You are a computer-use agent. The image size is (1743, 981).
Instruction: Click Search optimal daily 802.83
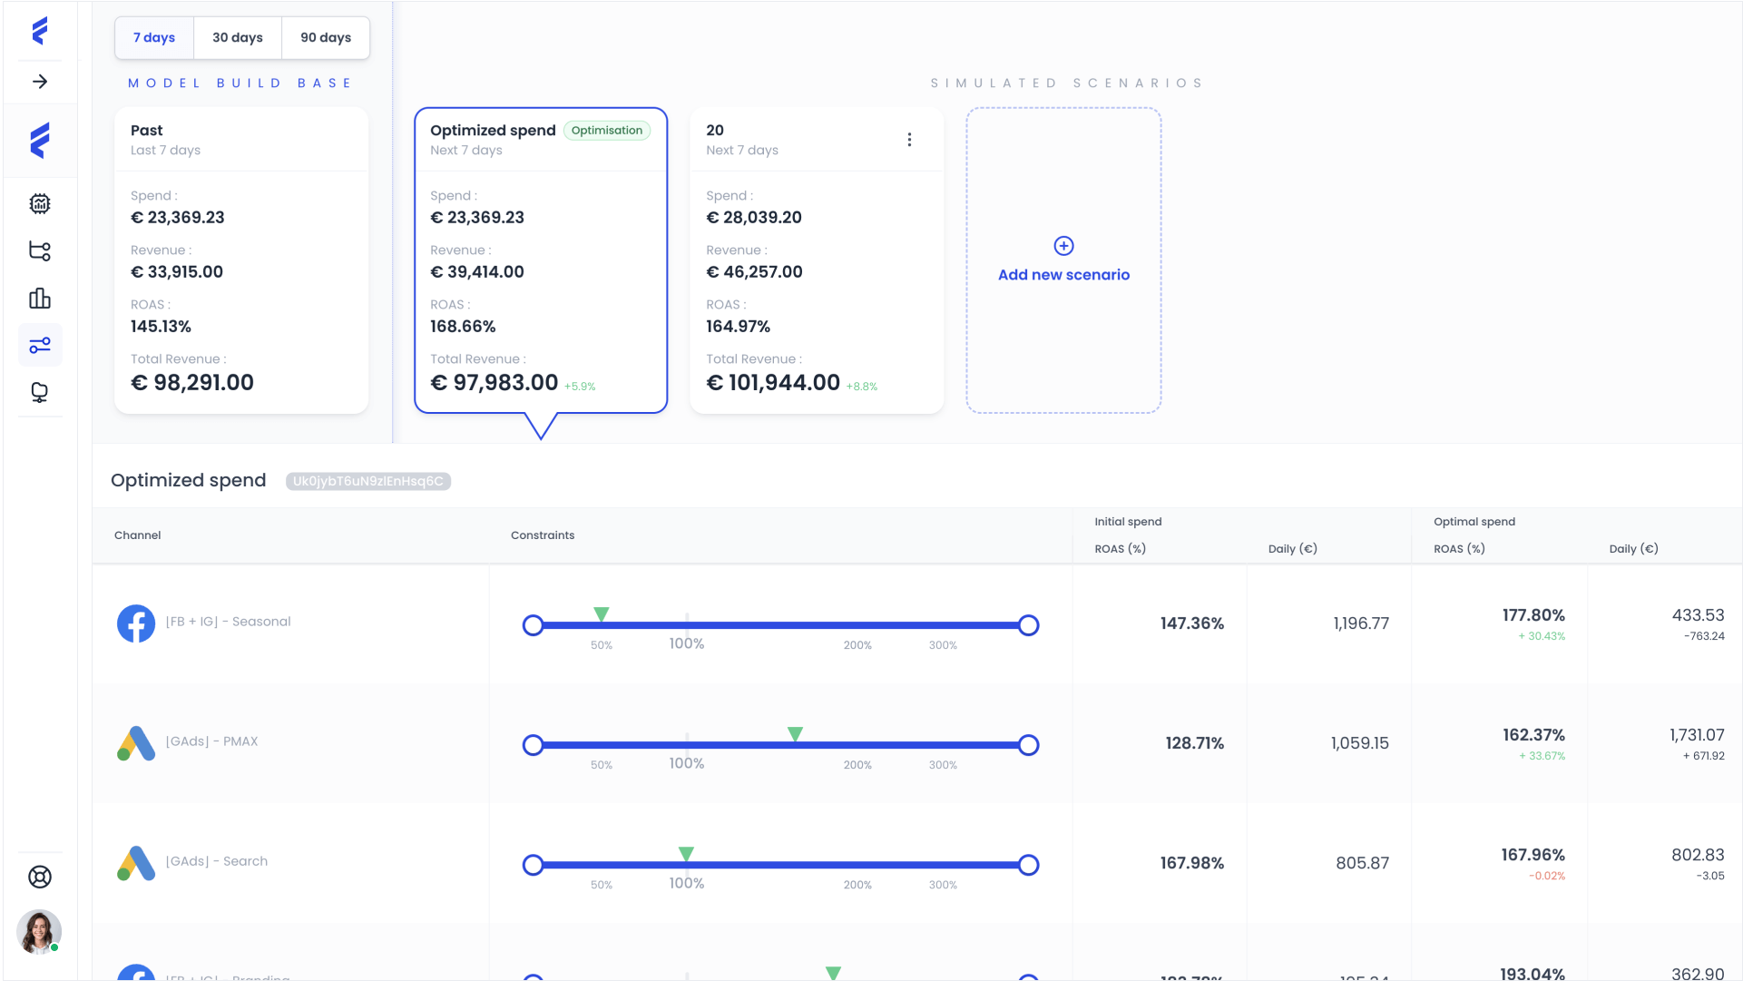tap(1699, 855)
